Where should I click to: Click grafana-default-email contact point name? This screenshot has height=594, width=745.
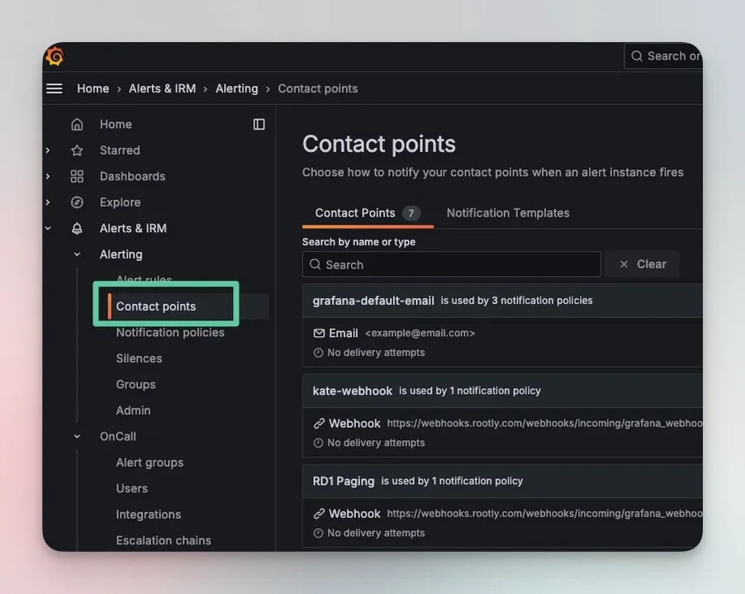click(x=373, y=301)
